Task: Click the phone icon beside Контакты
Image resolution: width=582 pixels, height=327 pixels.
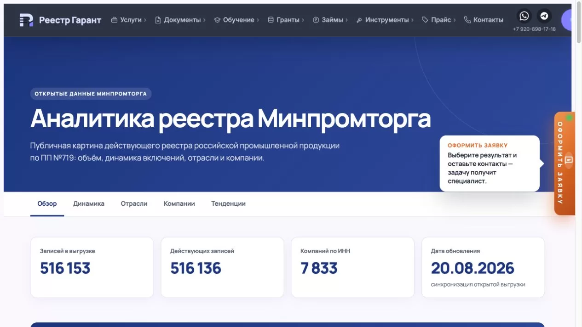Action: [x=467, y=20]
